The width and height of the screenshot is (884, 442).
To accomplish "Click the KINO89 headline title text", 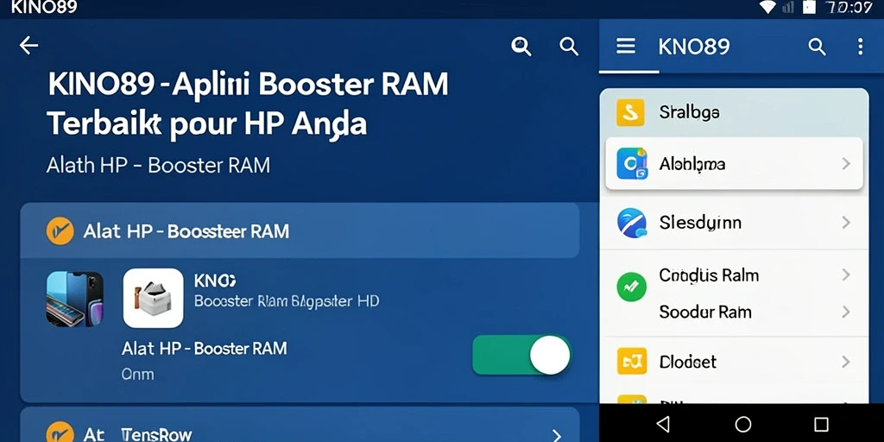I will (x=248, y=104).
